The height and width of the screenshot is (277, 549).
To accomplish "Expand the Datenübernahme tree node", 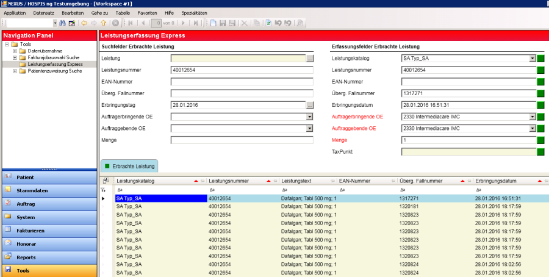I will (x=15, y=51).
